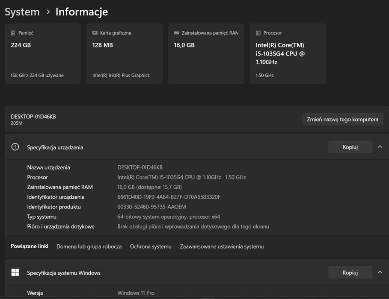Click the storage icon beside Pamięć
Viewport: 389px width, 299px height.
click(13, 33)
